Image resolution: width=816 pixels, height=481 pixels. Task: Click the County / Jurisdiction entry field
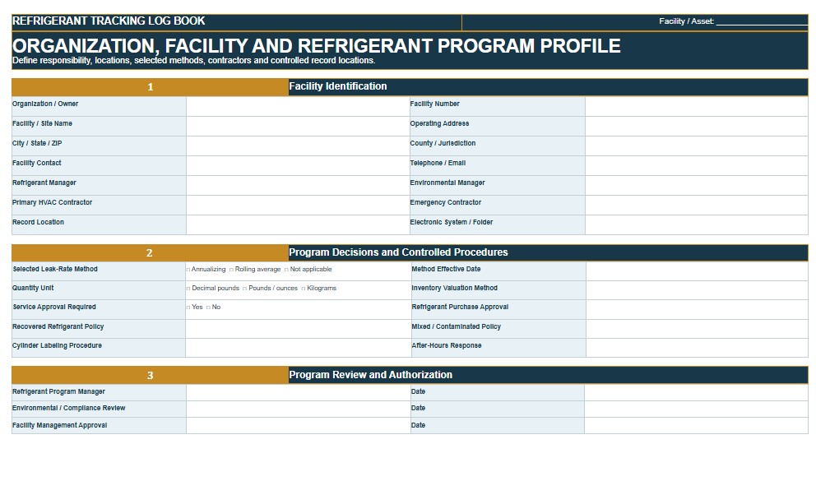pos(696,146)
